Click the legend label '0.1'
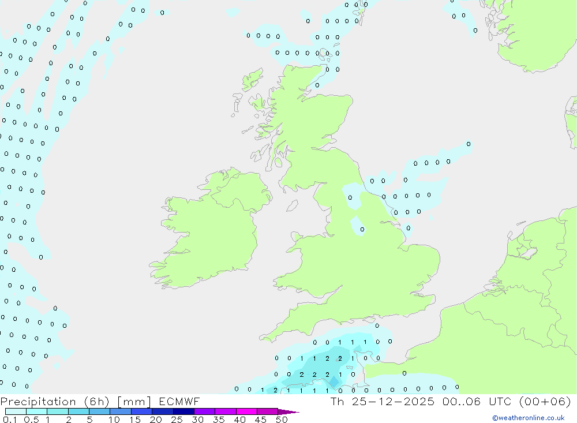Image resolution: width=577 pixels, height=423 pixels. coord(10,420)
